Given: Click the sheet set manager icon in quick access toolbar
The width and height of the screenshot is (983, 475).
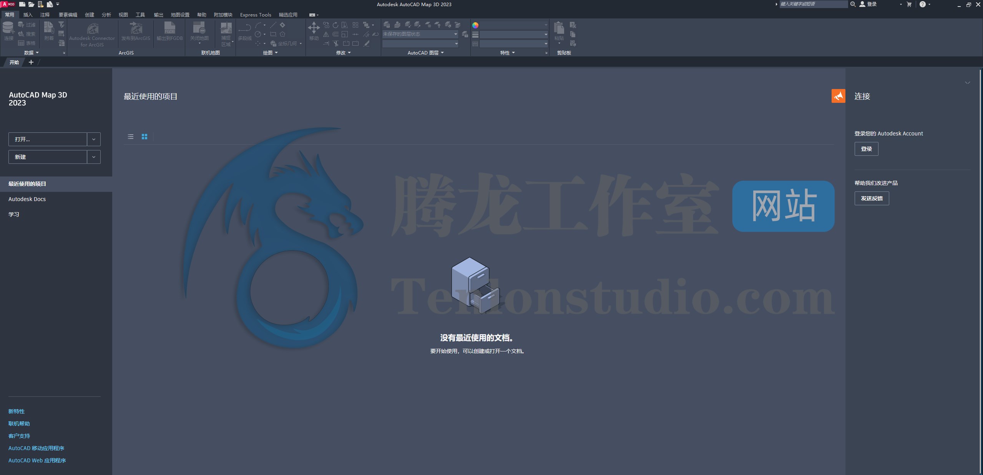Looking at the screenshot, I should 50,4.
